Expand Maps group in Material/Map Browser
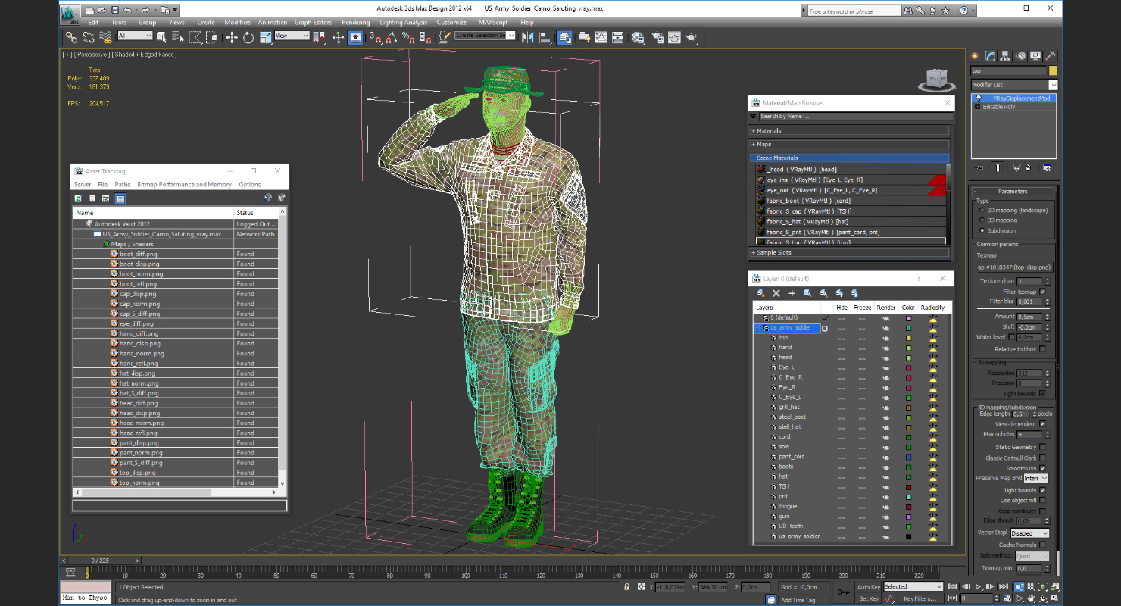 pyautogui.click(x=849, y=144)
